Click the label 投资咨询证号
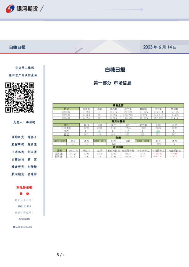Screen dimensions: 189x267 [x=24, y=213]
